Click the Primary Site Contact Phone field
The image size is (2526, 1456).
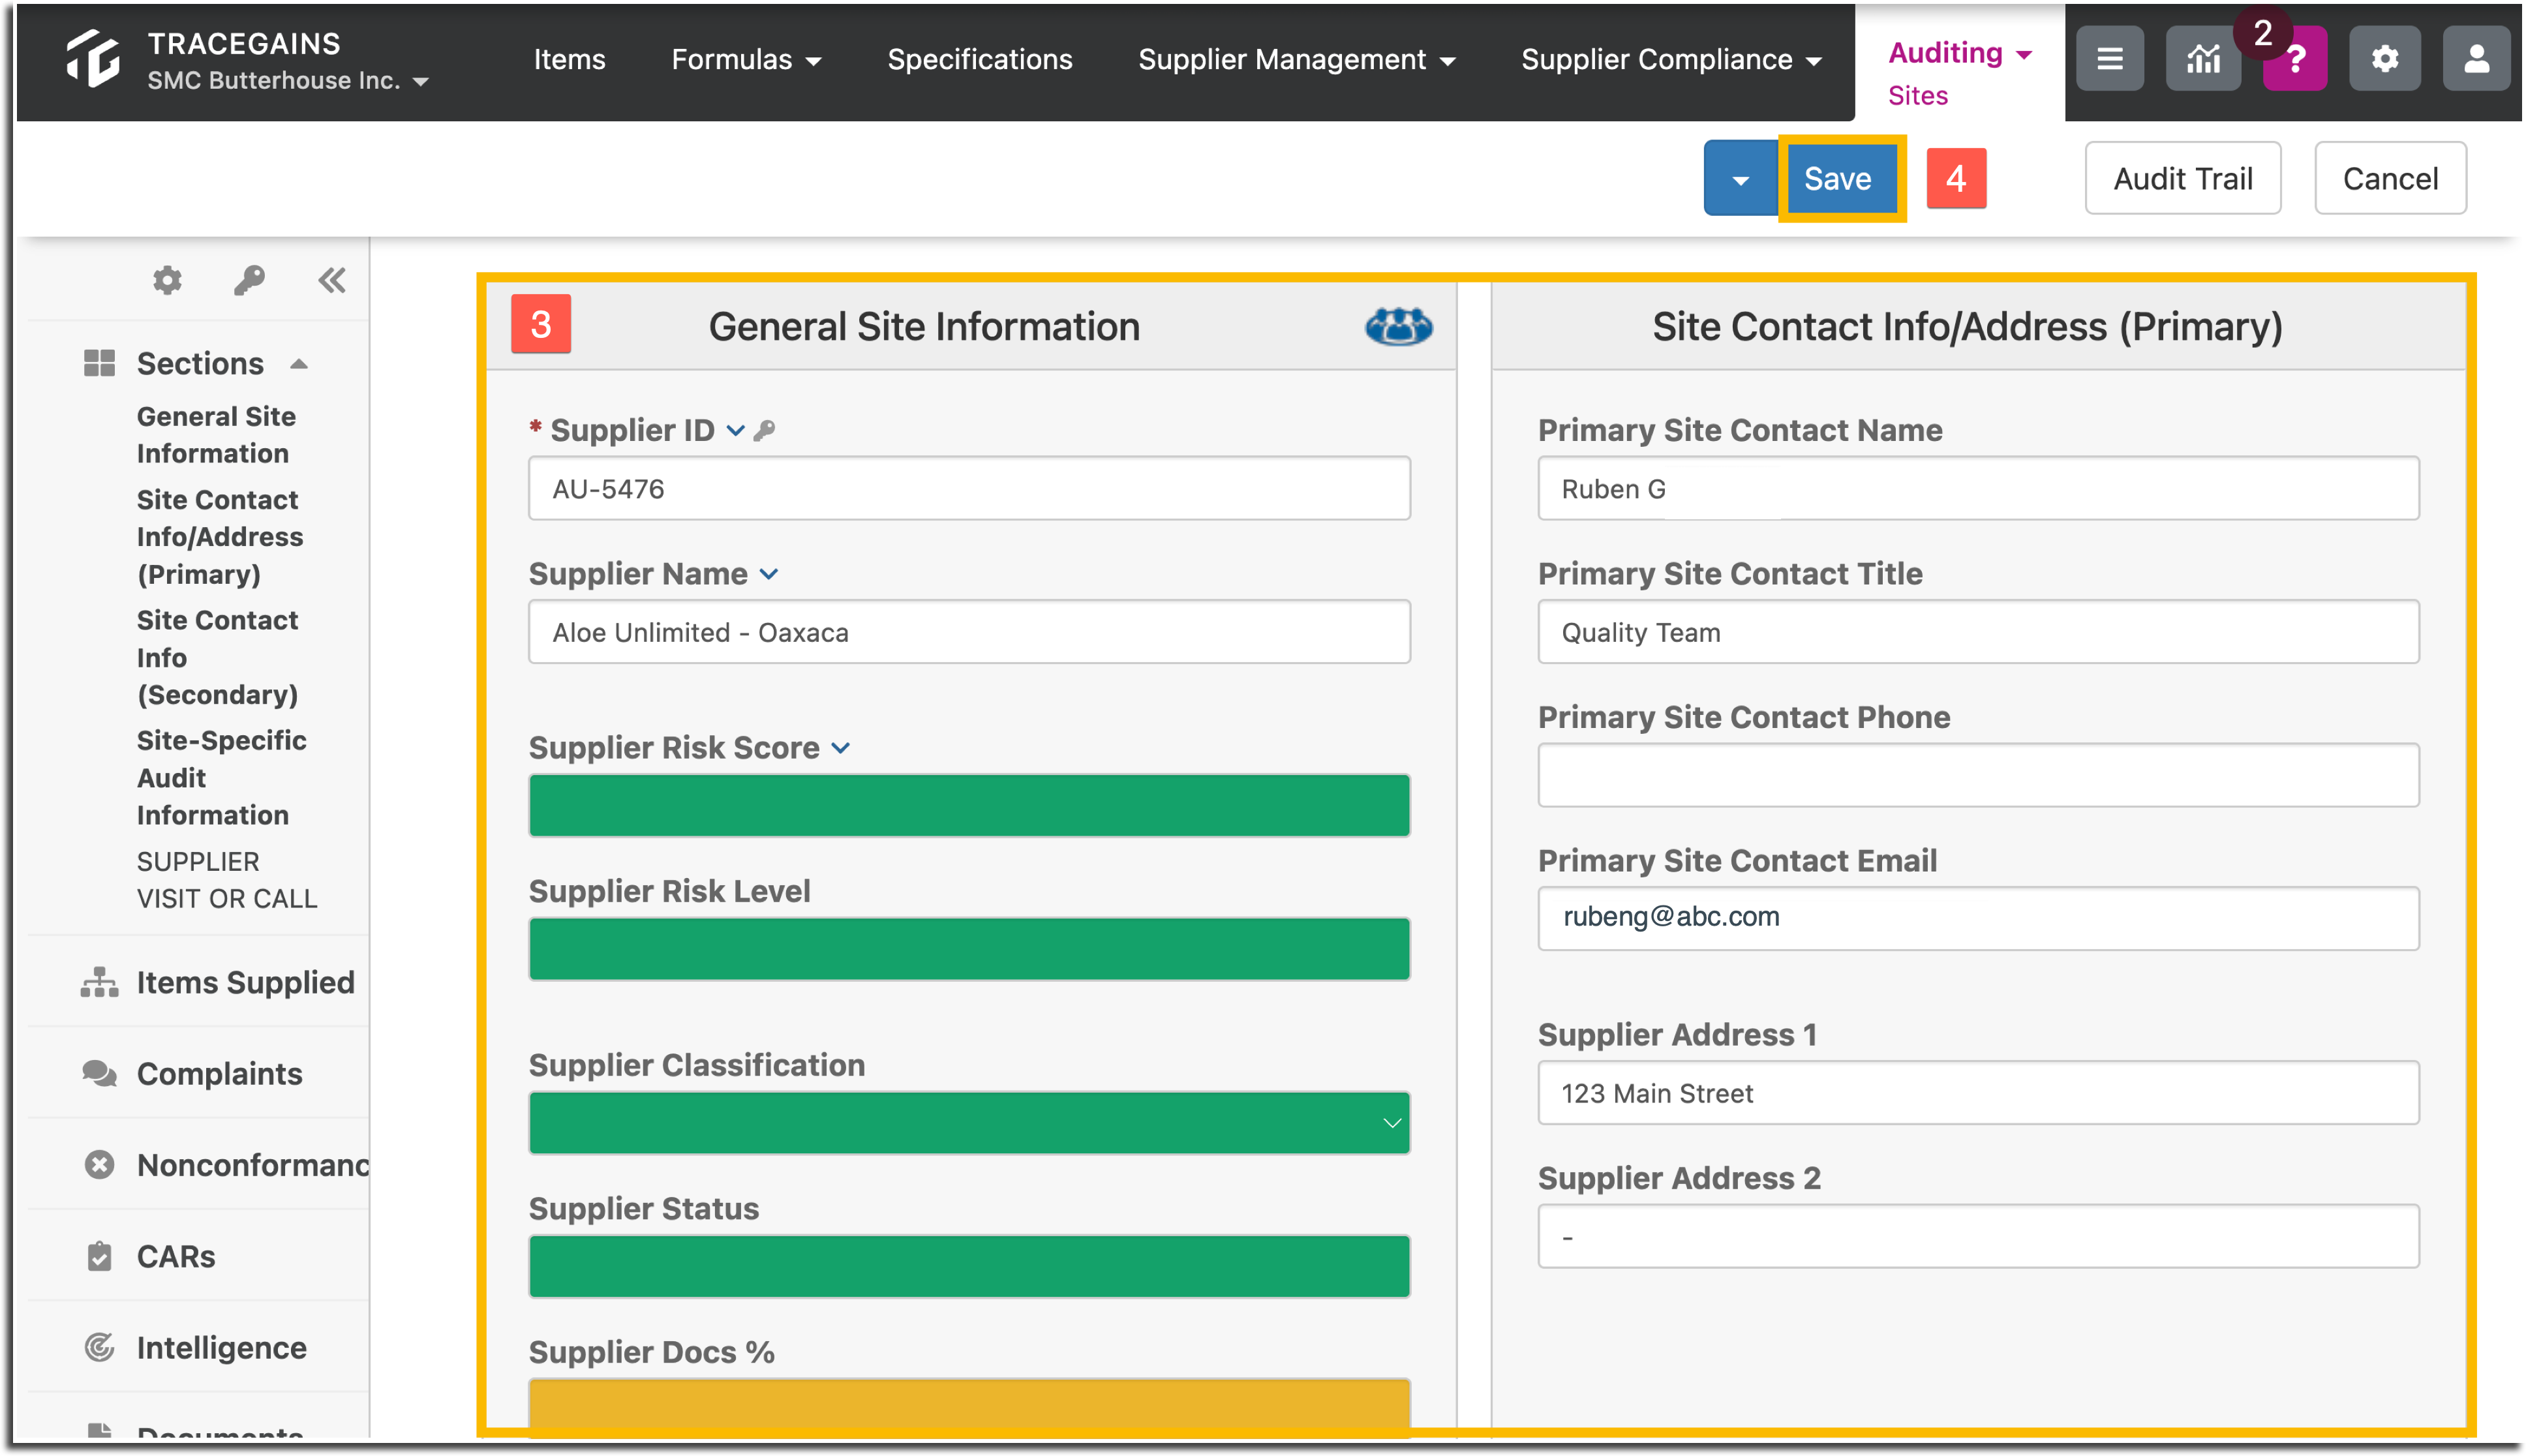coord(1977,775)
